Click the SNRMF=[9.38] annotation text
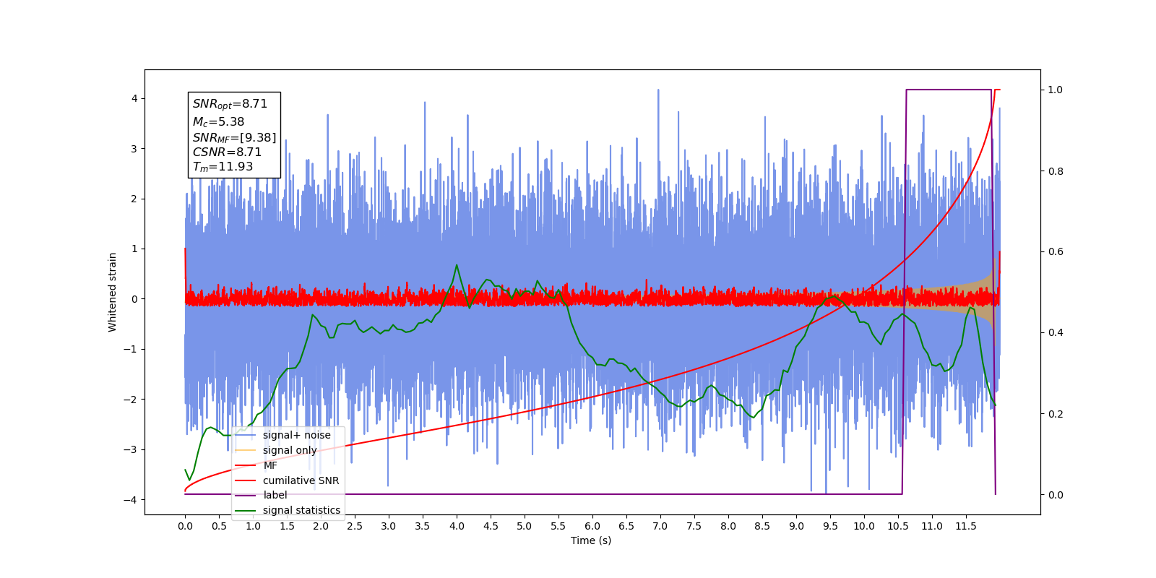Screen dimensions: 1156x578 tap(234, 137)
